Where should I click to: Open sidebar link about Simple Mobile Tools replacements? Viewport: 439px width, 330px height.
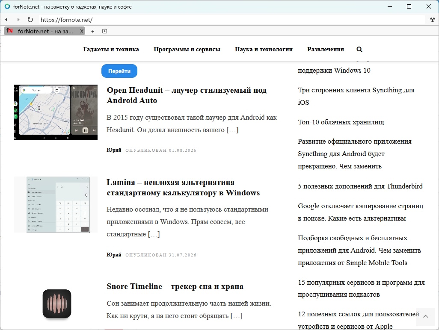pos(359,250)
